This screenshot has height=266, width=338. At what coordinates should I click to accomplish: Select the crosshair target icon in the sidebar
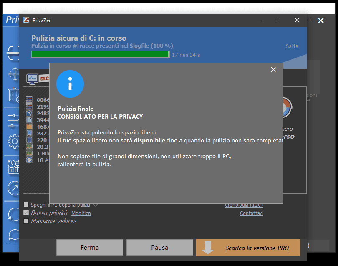tap(14, 74)
